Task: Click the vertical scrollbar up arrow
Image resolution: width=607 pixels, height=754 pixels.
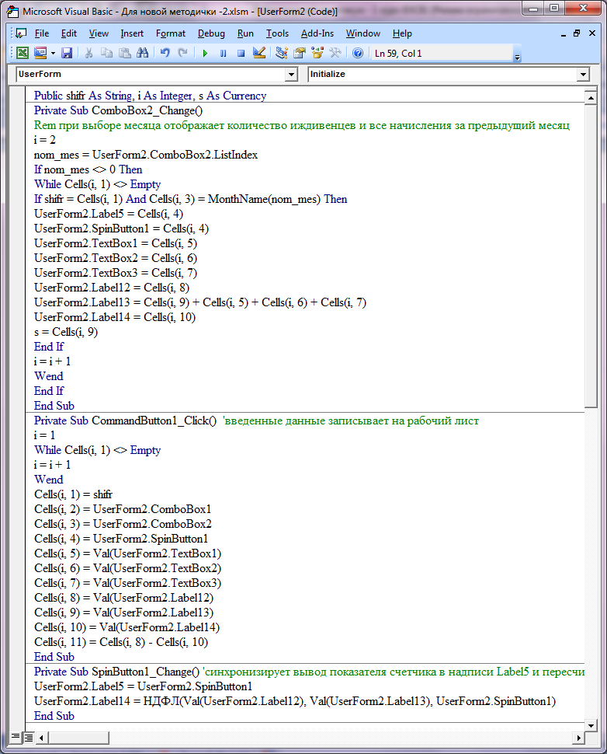Action: click(591, 98)
